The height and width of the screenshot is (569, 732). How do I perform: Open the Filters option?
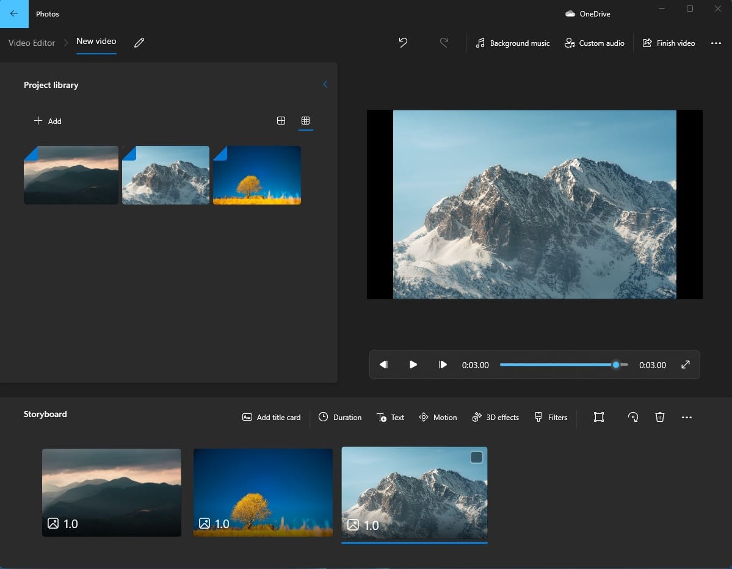(x=551, y=418)
